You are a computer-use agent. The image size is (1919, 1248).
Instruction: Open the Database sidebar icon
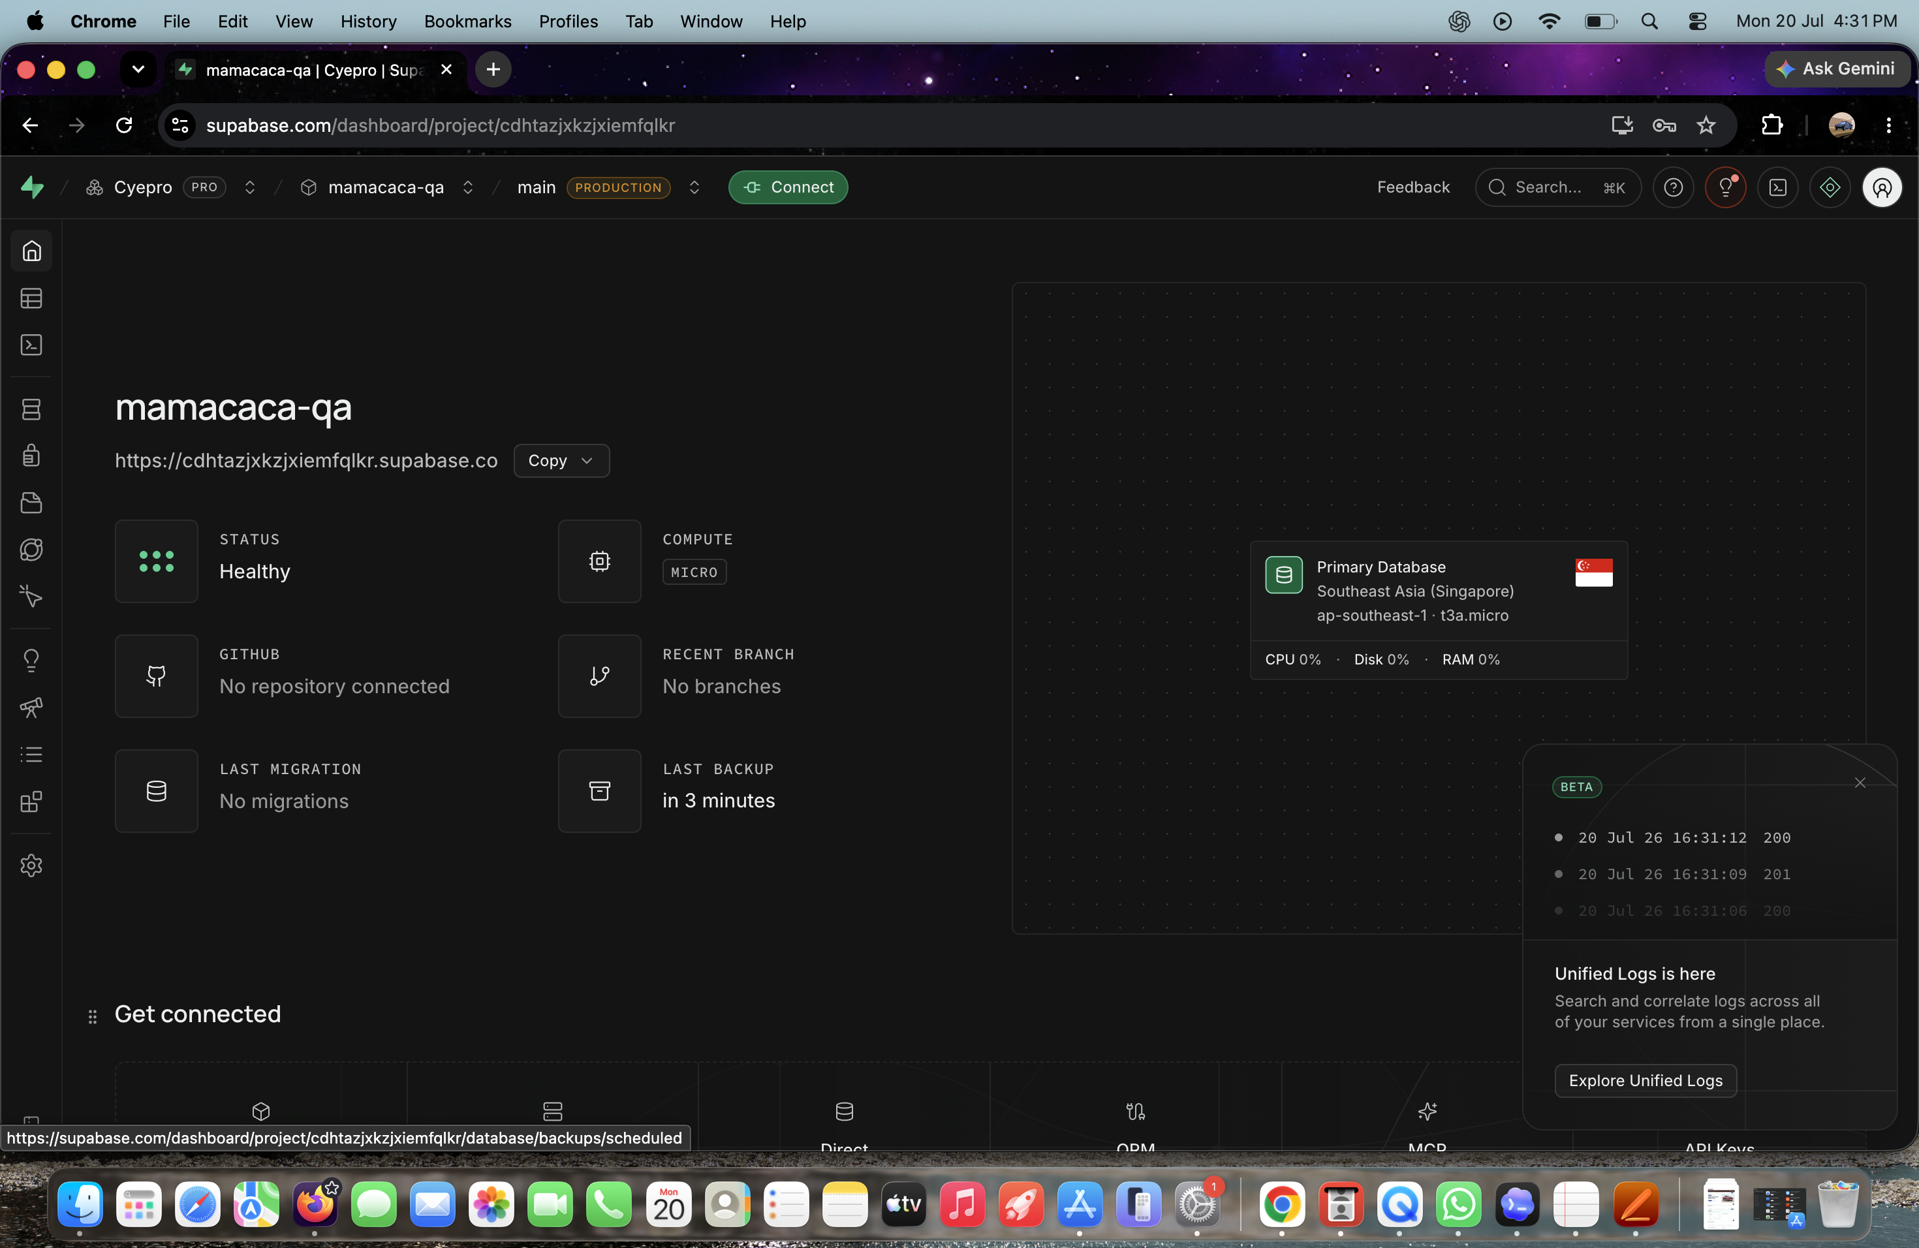[x=31, y=409]
